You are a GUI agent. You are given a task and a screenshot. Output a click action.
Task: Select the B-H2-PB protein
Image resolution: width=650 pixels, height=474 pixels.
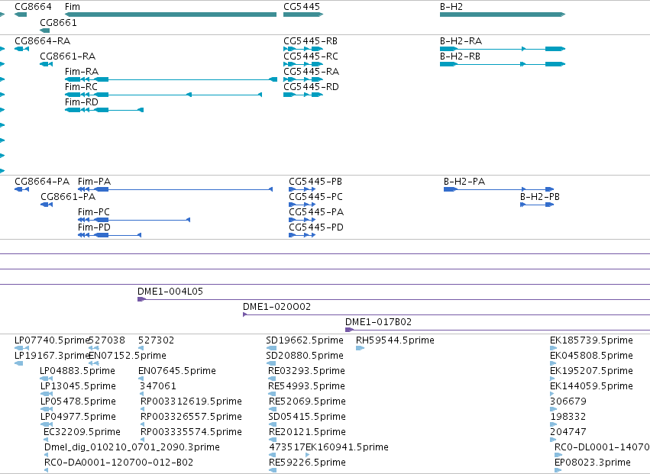tap(537, 205)
